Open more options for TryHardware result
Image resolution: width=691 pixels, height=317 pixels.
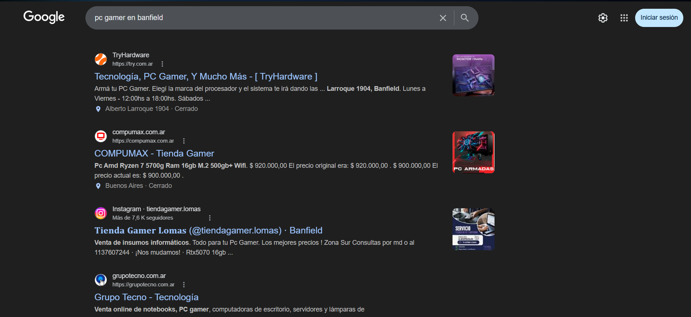[162, 64]
